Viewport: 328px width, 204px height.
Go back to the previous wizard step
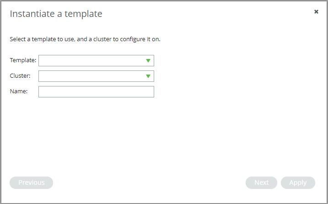tap(32, 183)
